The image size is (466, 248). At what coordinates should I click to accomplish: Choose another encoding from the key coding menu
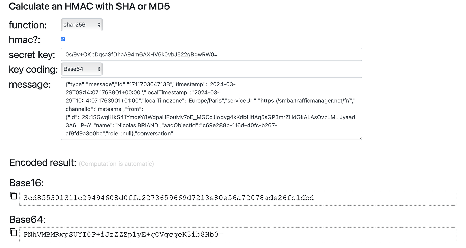tap(81, 69)
